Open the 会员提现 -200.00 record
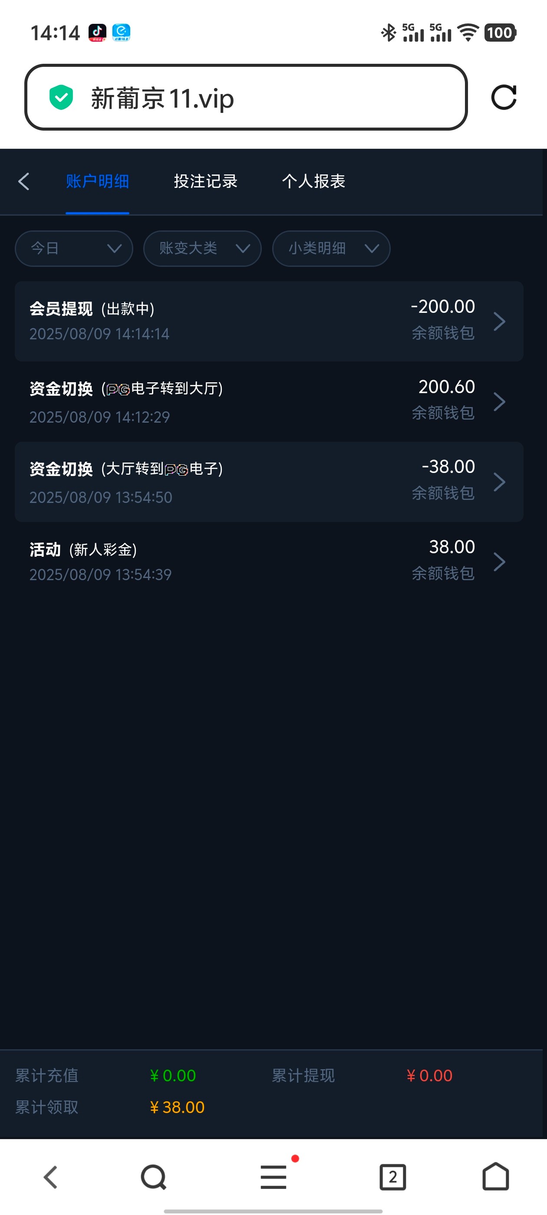This screenshot has height=1215, width=547. pyautogui.click(x=269, y=321)
